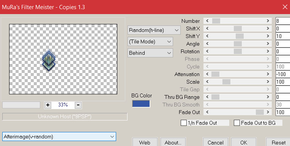Image resolution: width=290 pixels, height=146 pixels.
Task: Click the Shift X value field
Action: click(283, 29)
